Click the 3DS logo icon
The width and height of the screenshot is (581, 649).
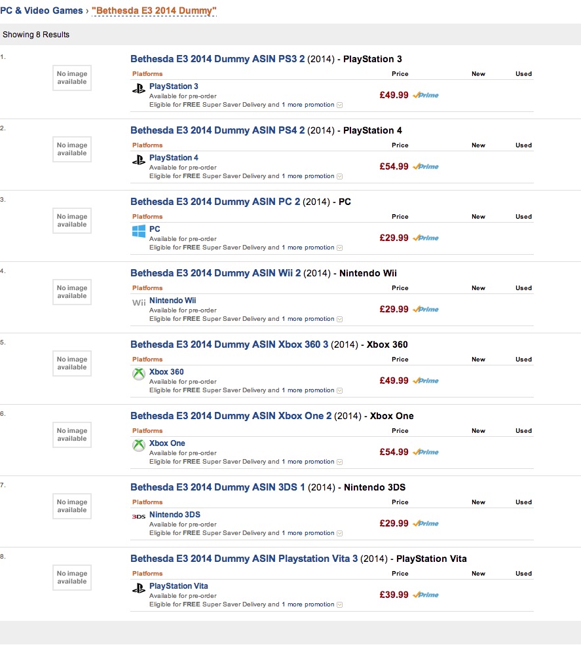138,516
